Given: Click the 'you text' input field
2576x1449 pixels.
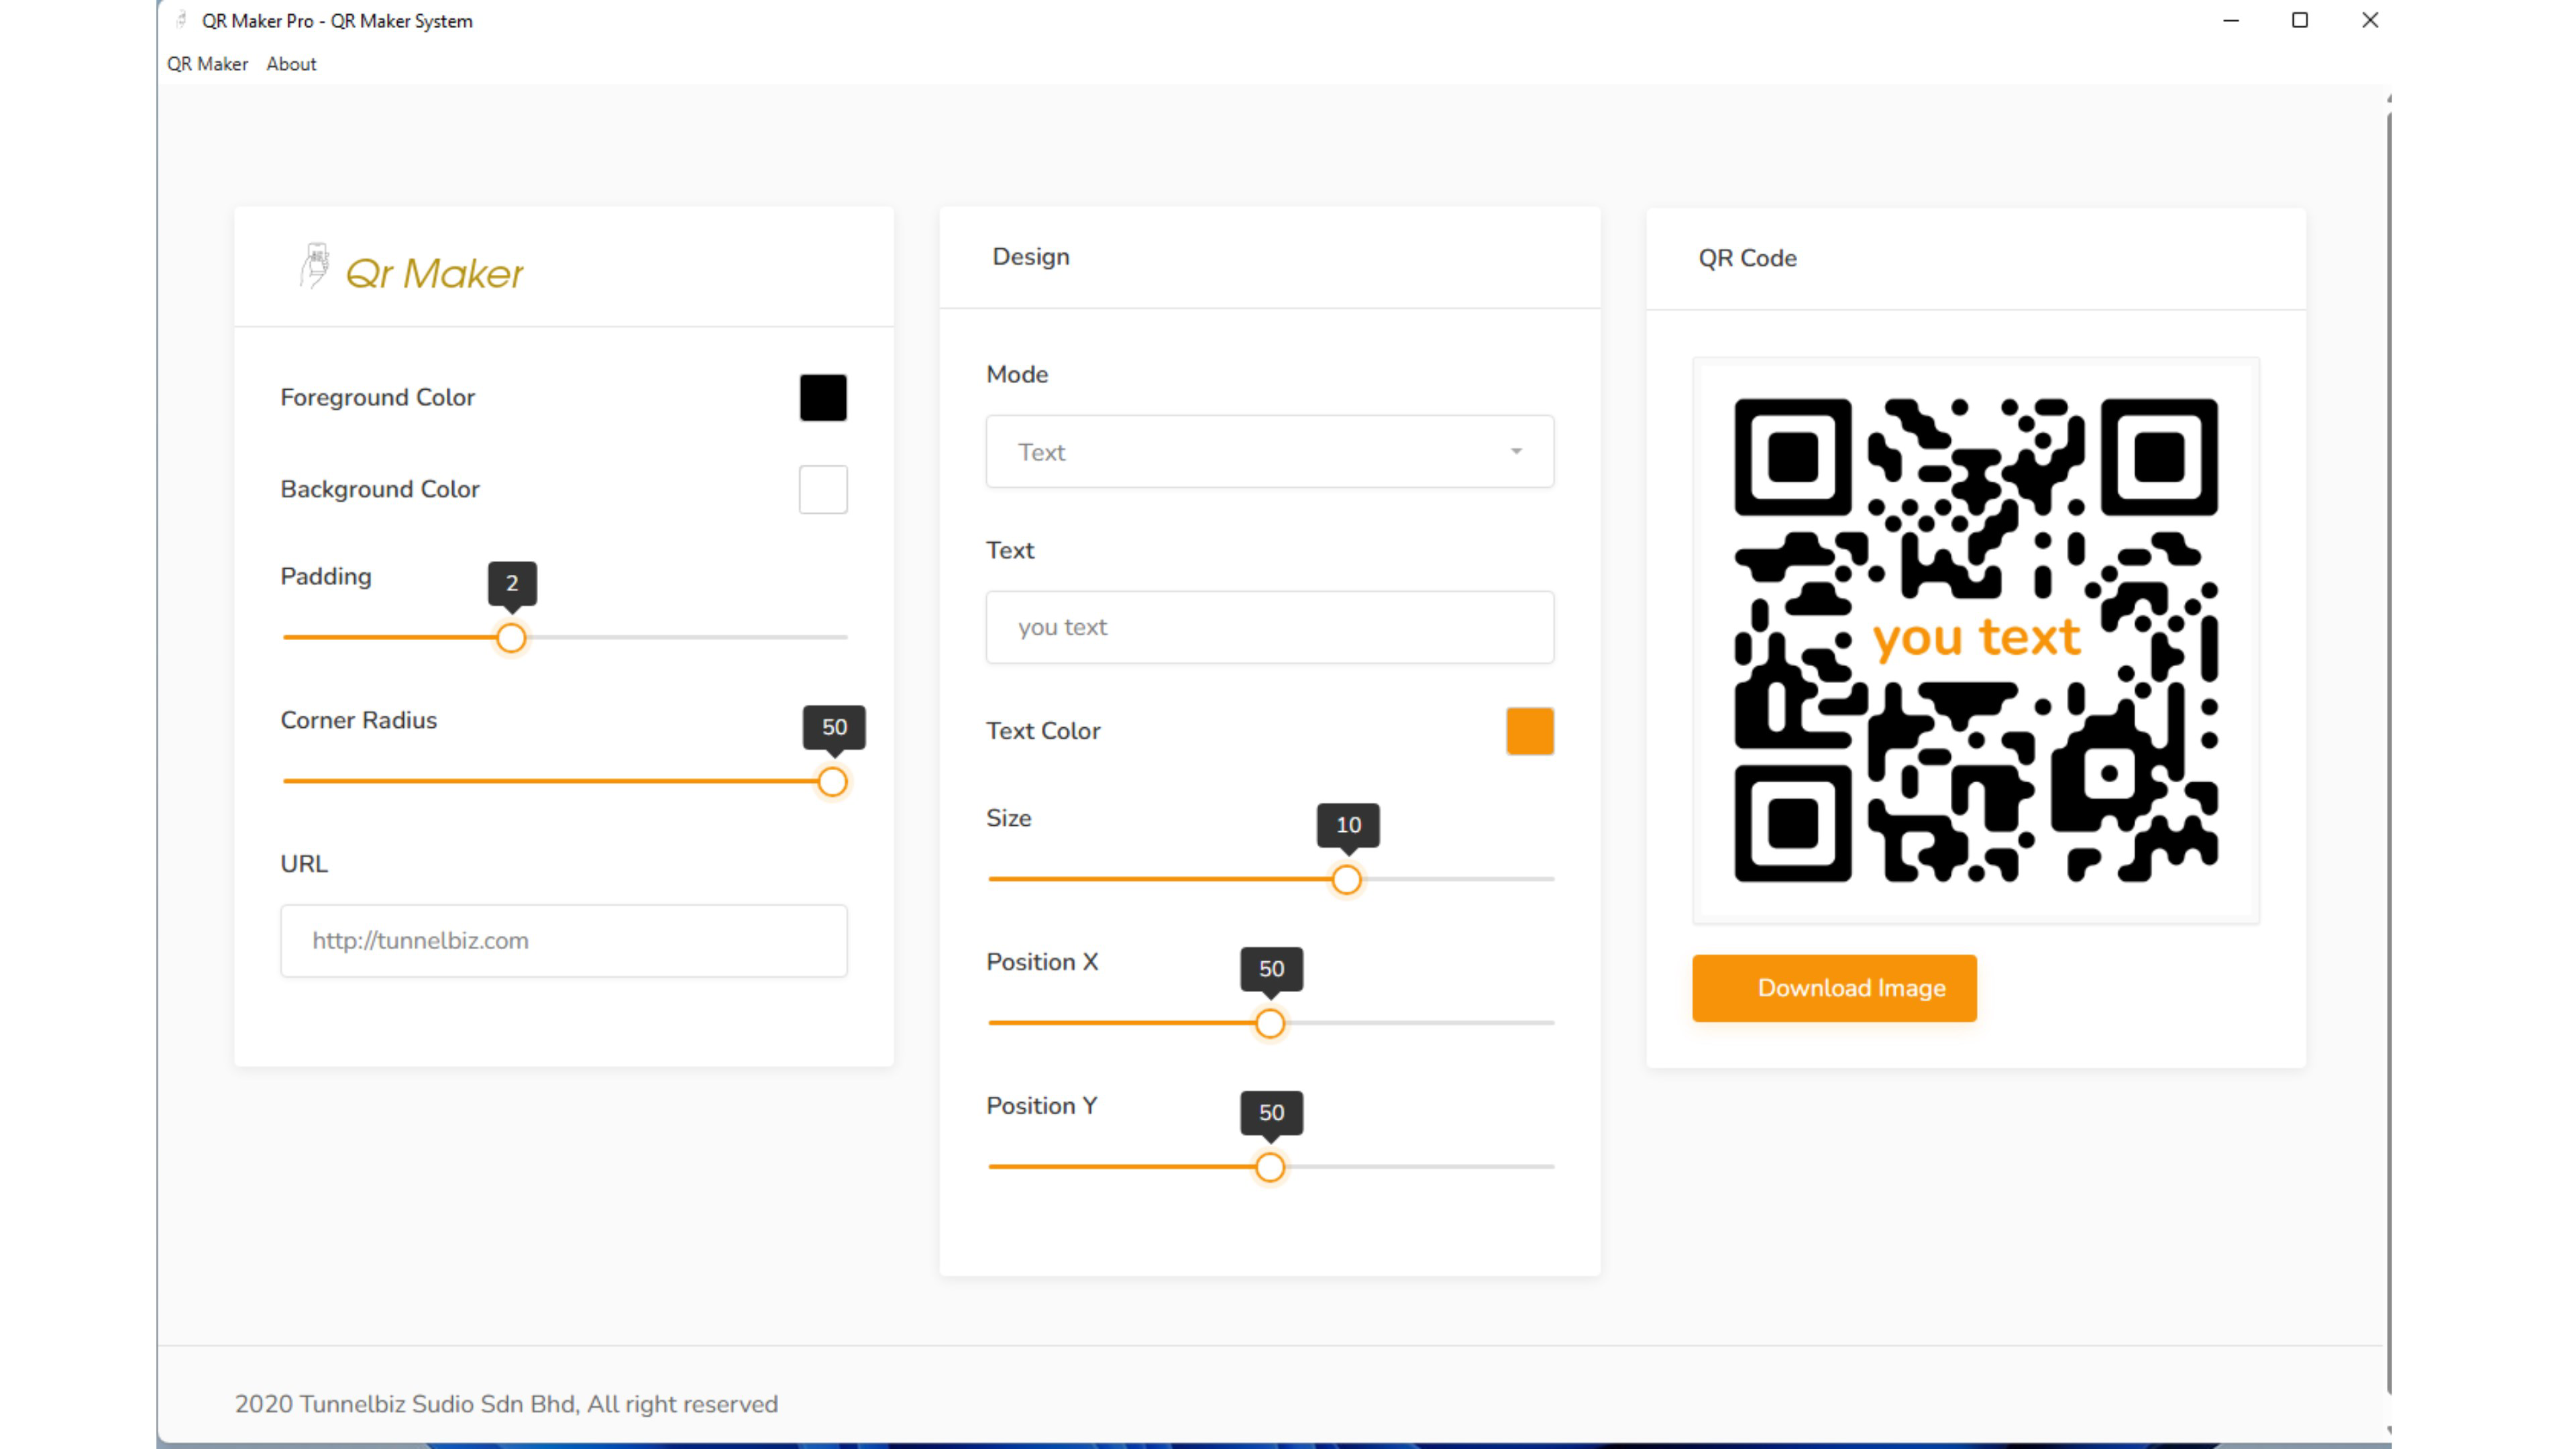Looking at the screenshot, I should pos(1270,627).
